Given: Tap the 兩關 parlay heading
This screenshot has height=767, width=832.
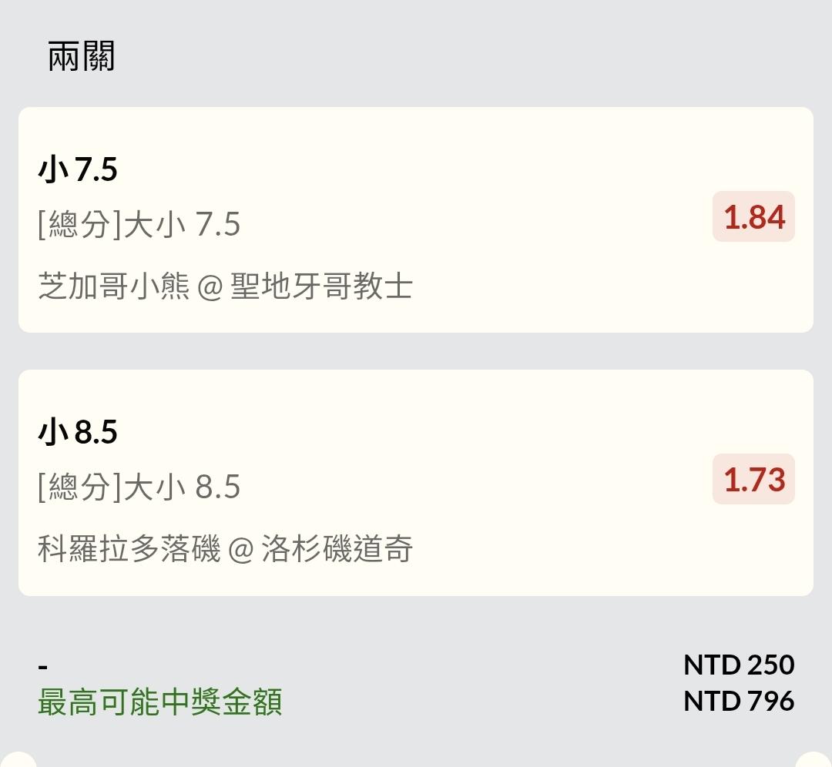Looking at the screenshot, I should [81, 57].
